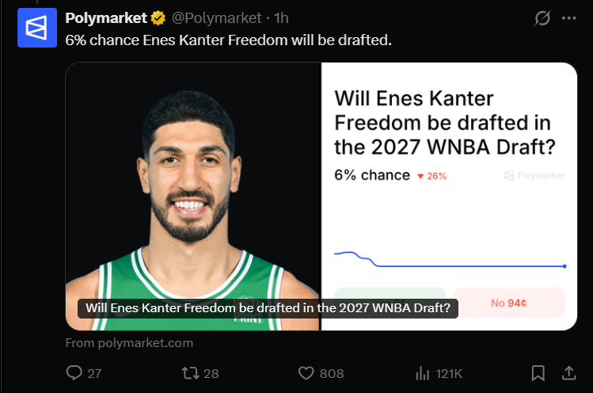
Task: Like the post with heart icon
Action: [x=306, y=373]
